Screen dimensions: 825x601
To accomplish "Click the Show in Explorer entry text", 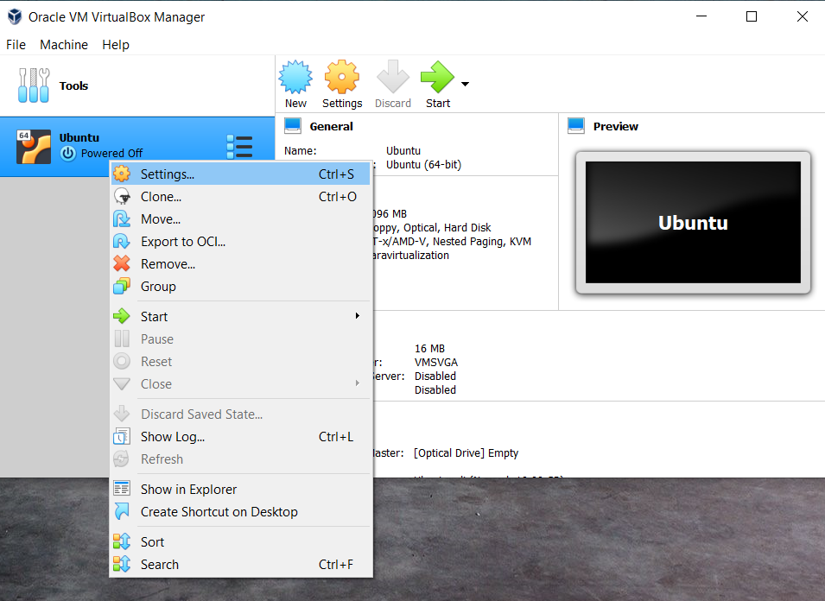I will pos(188,490).
